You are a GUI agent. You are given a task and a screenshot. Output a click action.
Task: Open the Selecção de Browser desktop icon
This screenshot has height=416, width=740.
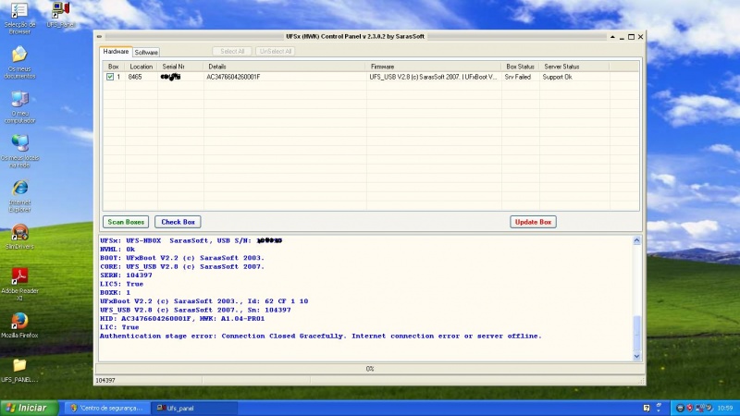(19, 18)
